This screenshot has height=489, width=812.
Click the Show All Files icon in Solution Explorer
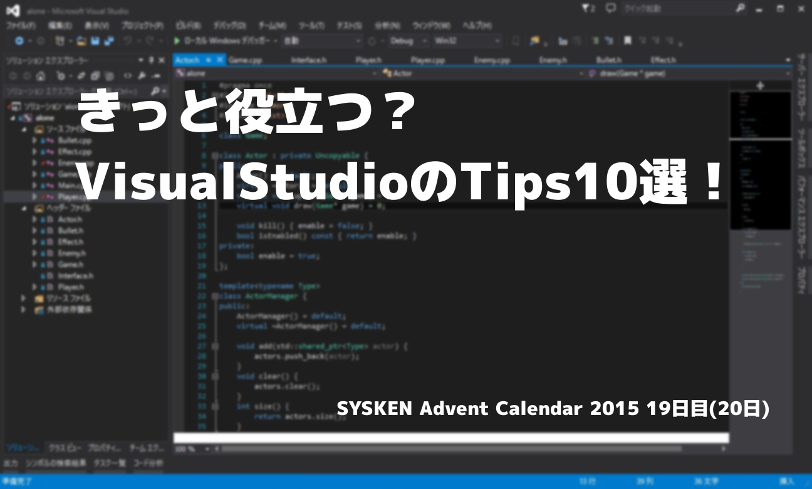109,76
